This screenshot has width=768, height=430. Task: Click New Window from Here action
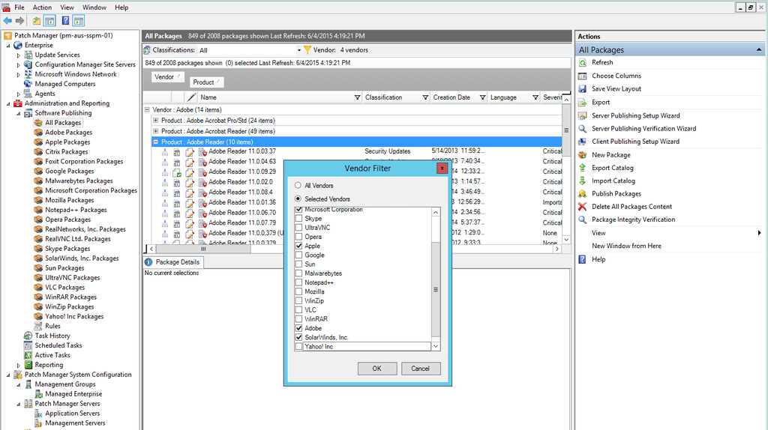tap(626, 246)
